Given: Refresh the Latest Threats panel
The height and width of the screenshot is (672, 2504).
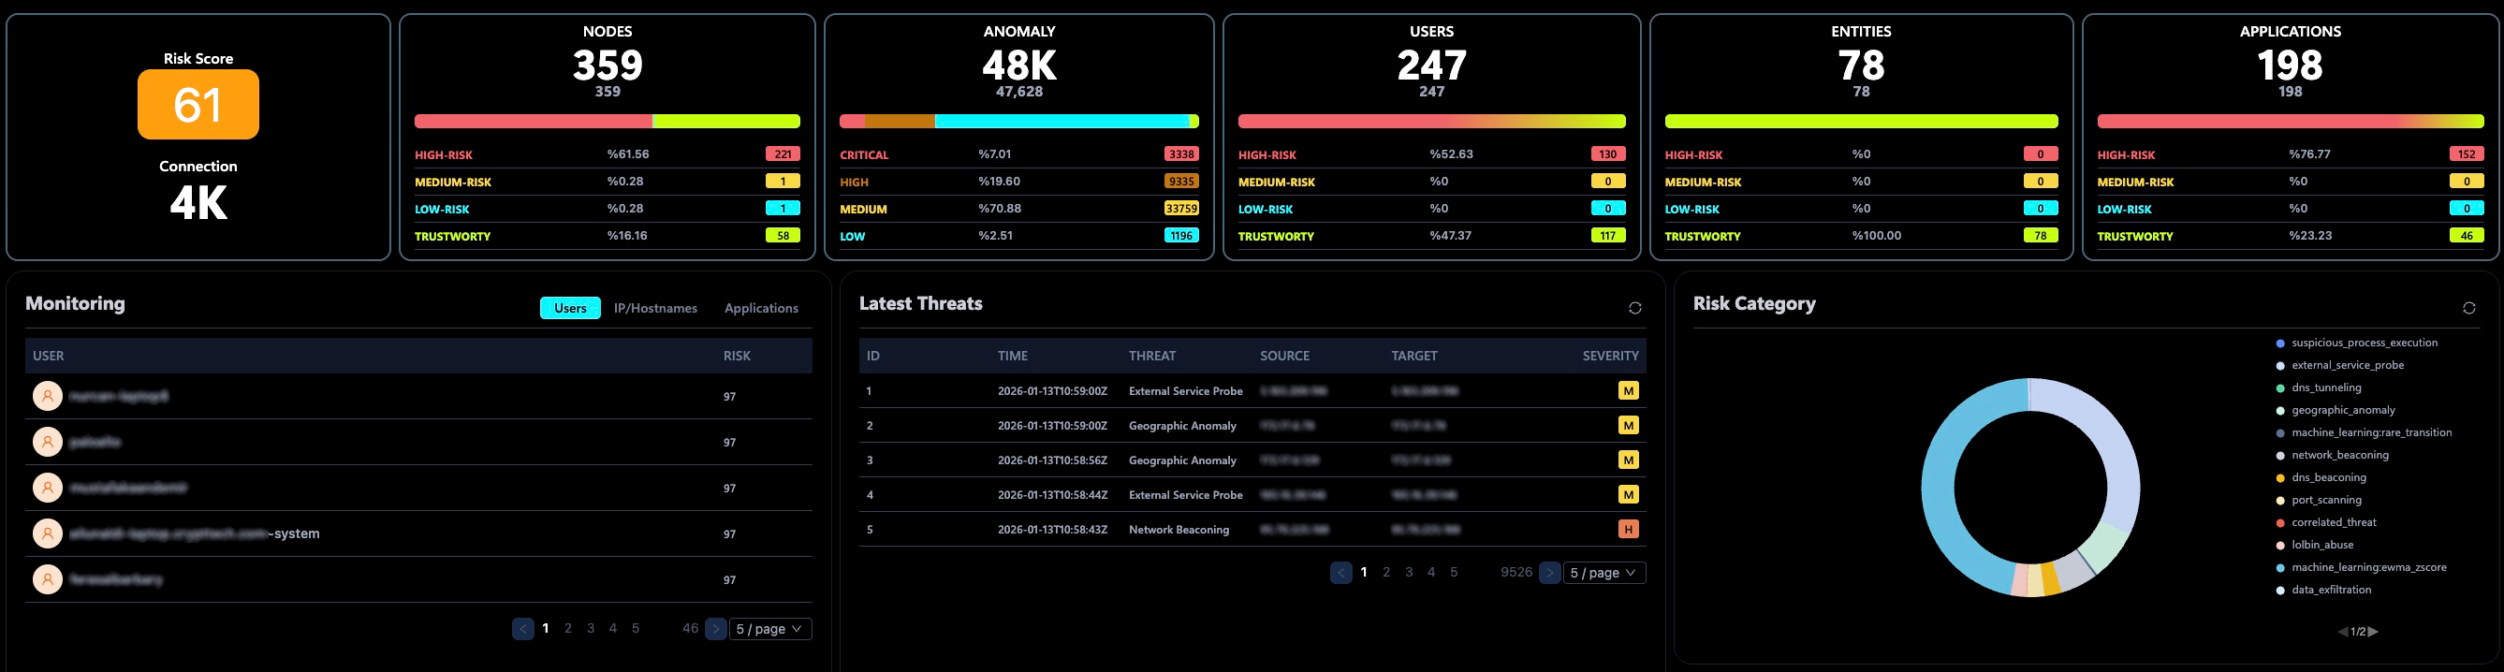Looking at the screenshot, I should pyautogui.click(x=1635, y=308).
